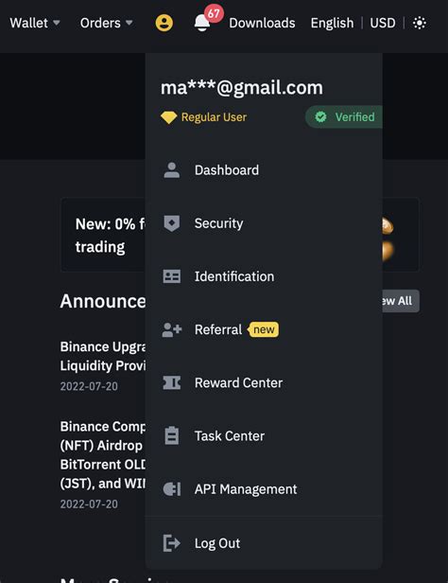Expand the Orders dropdown menu
448x583 pixels.
click(107, 23)
